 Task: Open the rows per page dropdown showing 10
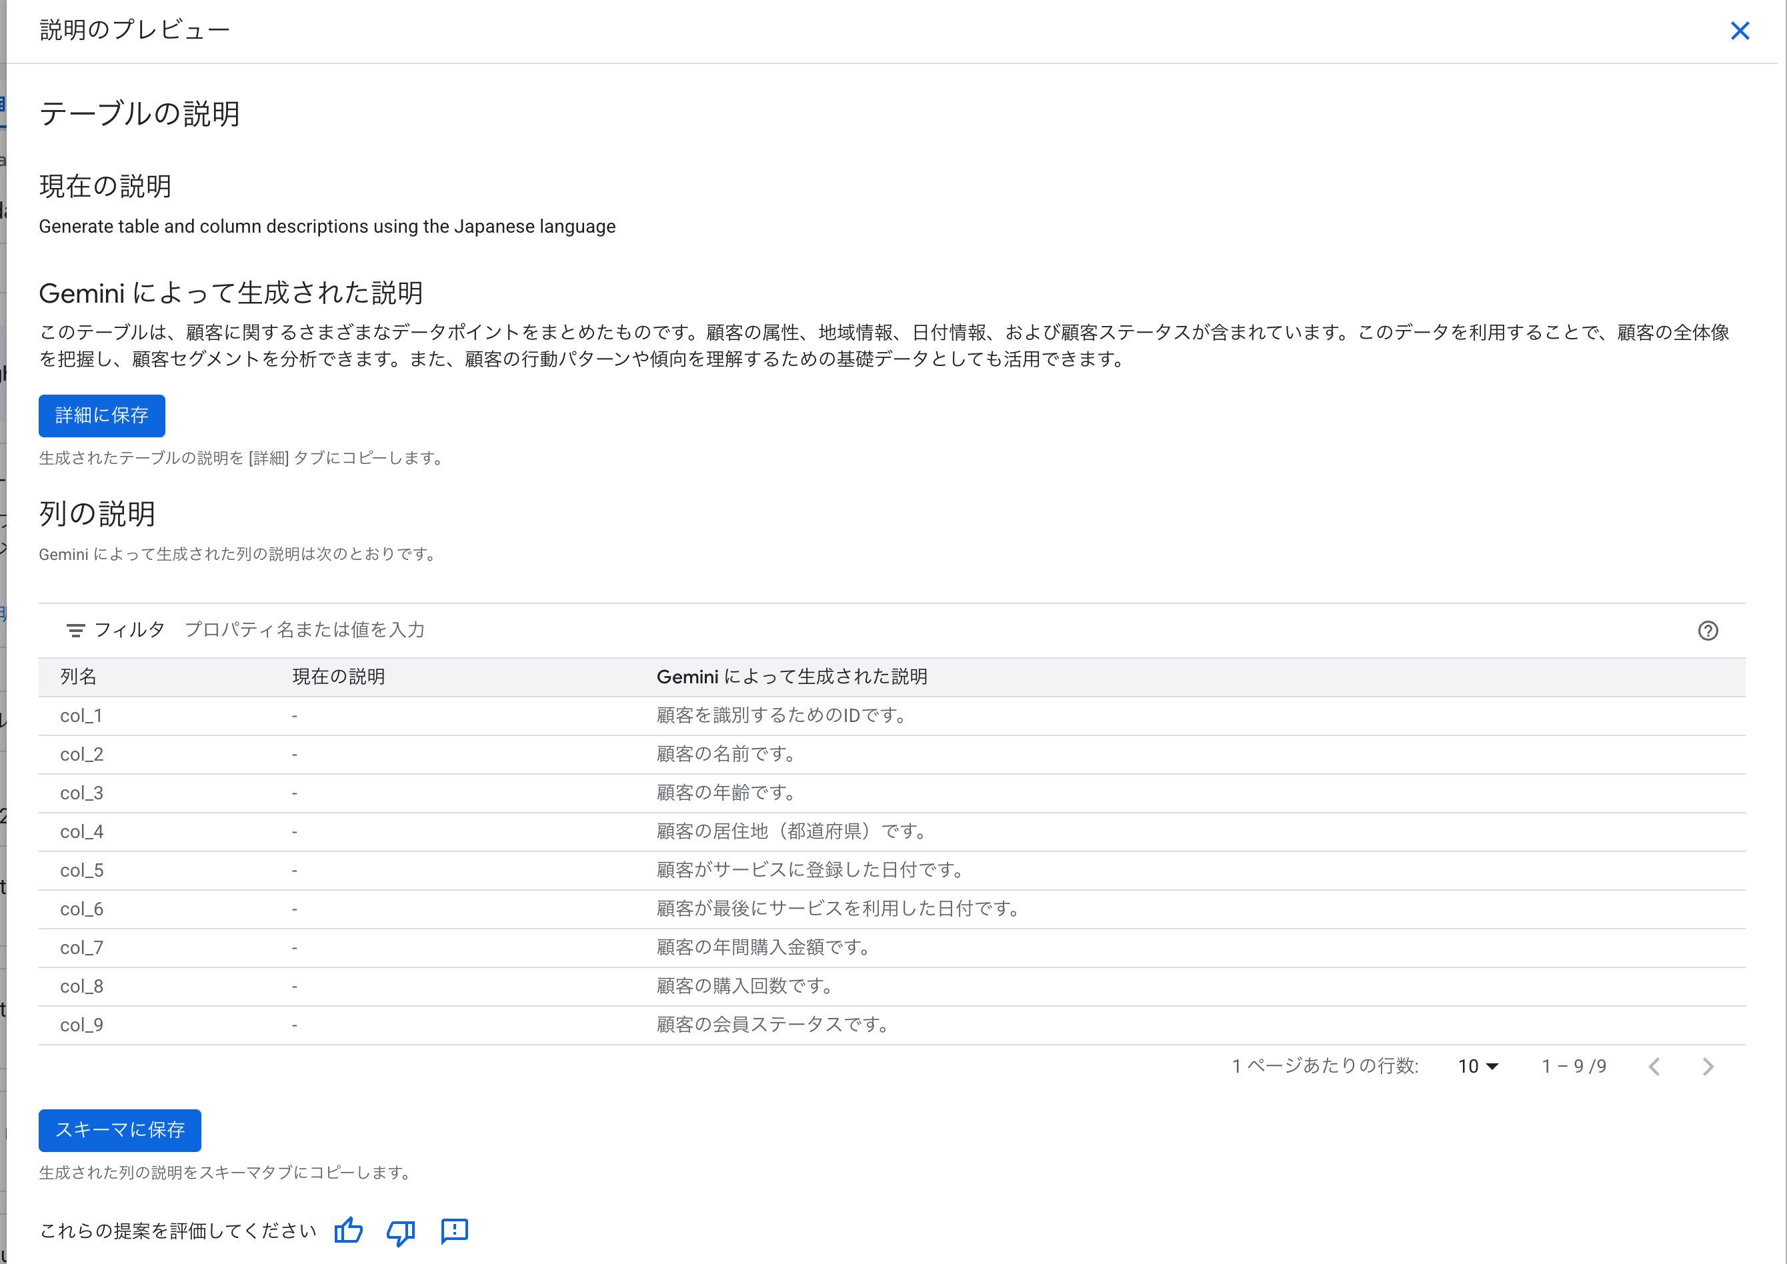point(1476,1066)
